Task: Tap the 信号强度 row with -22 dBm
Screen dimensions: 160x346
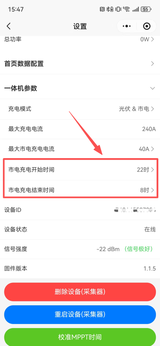Action: [80, 249]
